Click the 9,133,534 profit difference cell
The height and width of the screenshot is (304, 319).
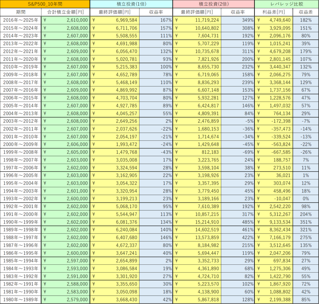[x=274, y=222]
